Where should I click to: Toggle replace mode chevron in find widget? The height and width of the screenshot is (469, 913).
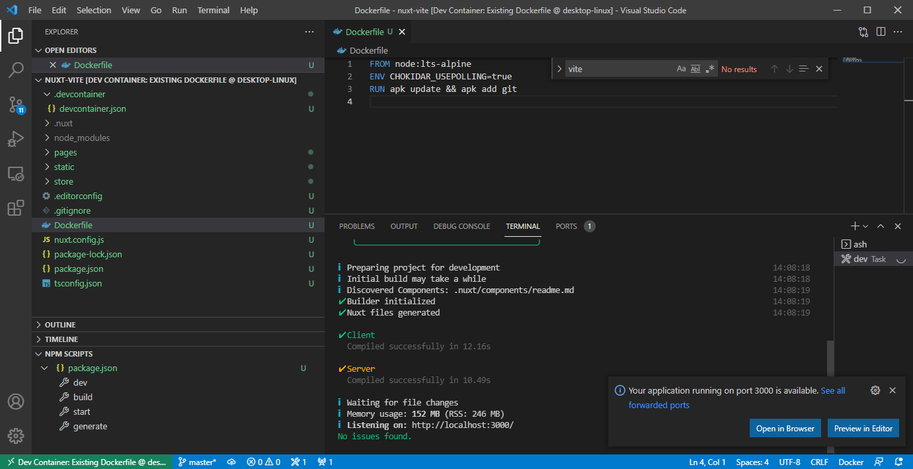559,69
